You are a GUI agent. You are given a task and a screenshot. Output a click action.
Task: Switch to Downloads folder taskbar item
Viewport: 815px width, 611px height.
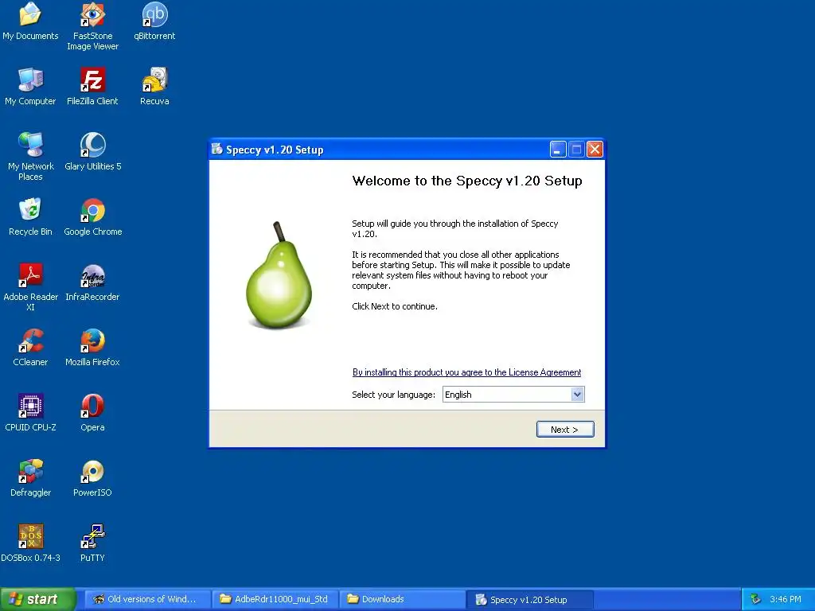tap(403, 600)
